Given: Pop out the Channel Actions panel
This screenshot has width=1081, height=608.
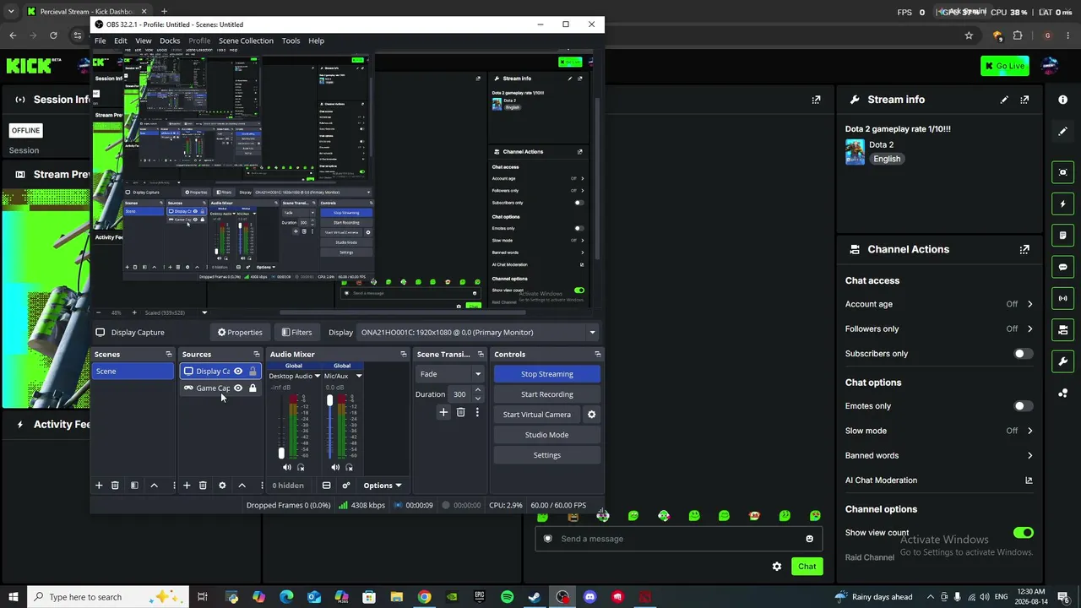Looking at the screenshot, I should point(1024,249).
